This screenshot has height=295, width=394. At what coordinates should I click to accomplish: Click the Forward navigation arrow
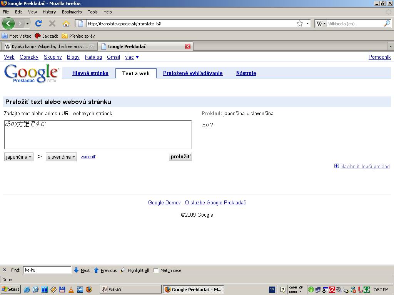(x=20, y=23)
